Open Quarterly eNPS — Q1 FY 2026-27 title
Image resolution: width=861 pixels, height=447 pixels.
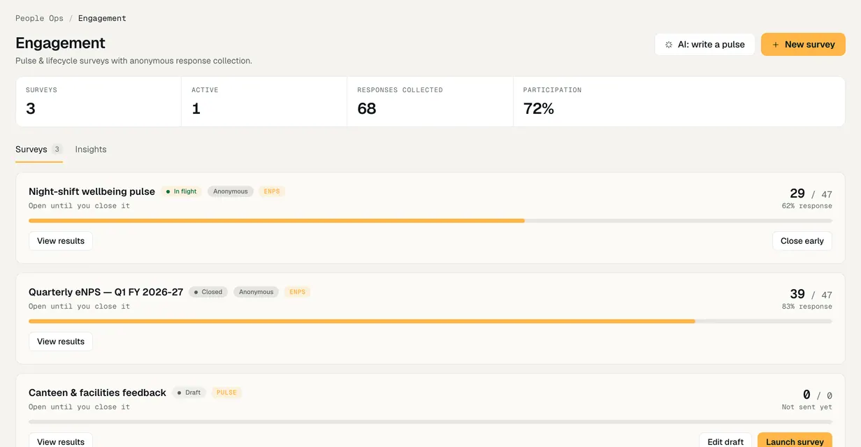coord(106,292)
